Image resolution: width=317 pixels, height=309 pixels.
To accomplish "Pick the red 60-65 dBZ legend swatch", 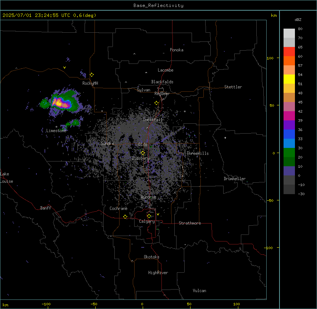I will pos(289,51).
